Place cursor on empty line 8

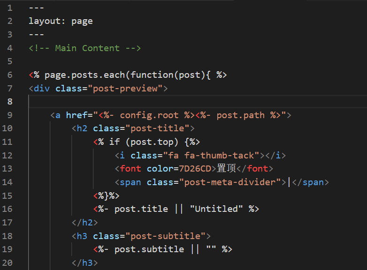click(x=141, y=102)
